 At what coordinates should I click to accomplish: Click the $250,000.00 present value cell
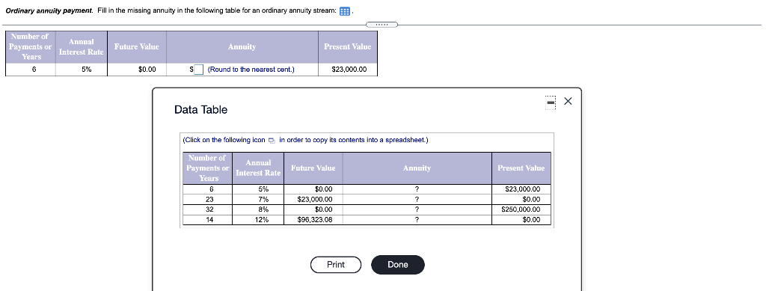521,209
